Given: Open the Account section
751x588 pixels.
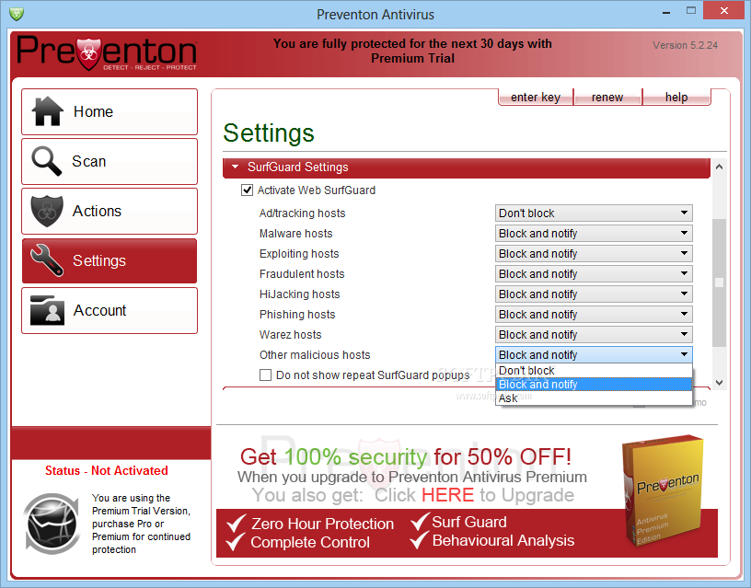Looking at the screenshot, I should [110, 310].
